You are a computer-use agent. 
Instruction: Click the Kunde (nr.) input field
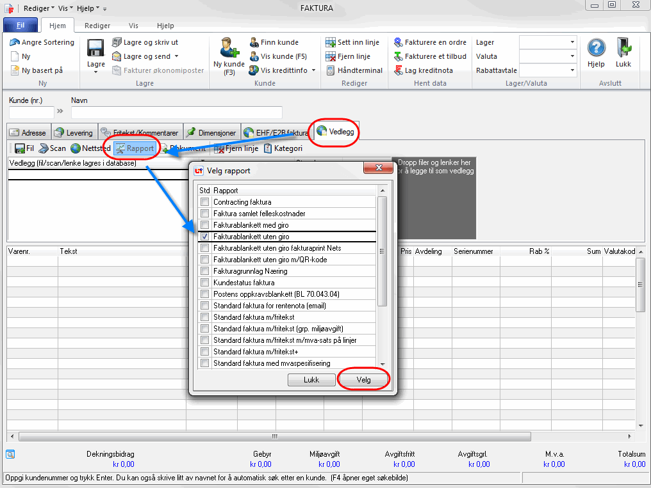31,113
